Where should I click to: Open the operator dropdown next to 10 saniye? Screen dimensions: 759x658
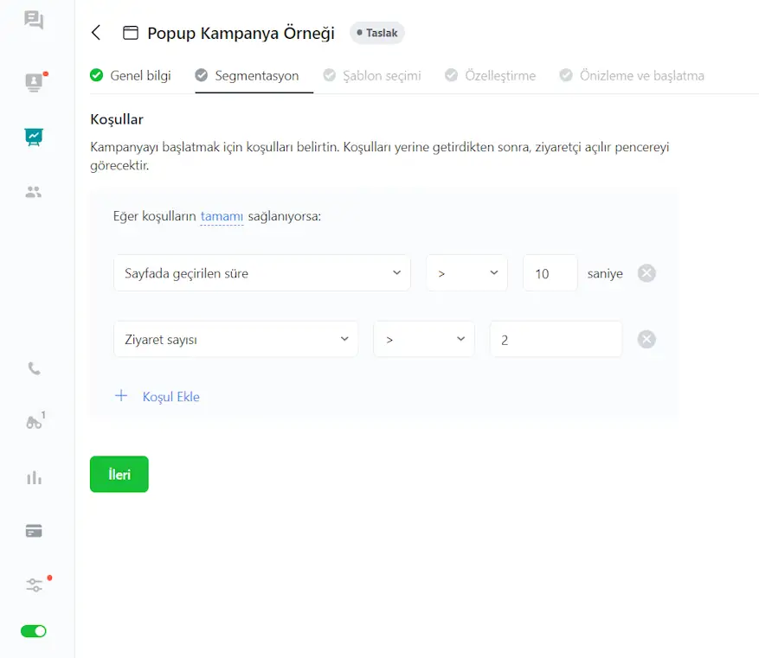(x=466, y=273)
